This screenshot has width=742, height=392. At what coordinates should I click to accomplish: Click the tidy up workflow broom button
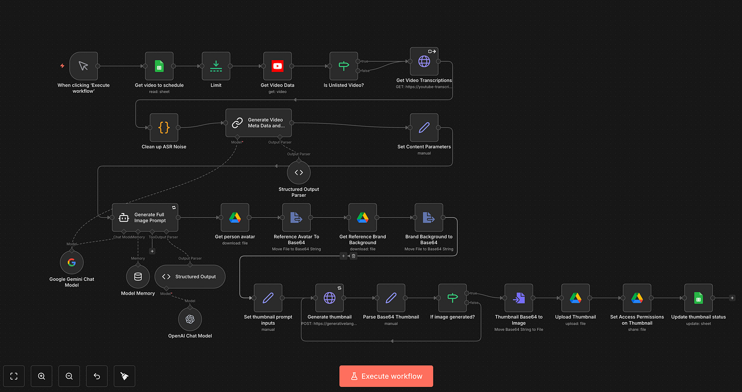point(124,376)
